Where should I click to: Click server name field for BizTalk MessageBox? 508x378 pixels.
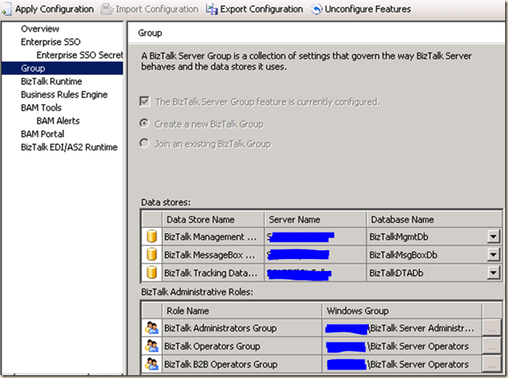[315, 255]
